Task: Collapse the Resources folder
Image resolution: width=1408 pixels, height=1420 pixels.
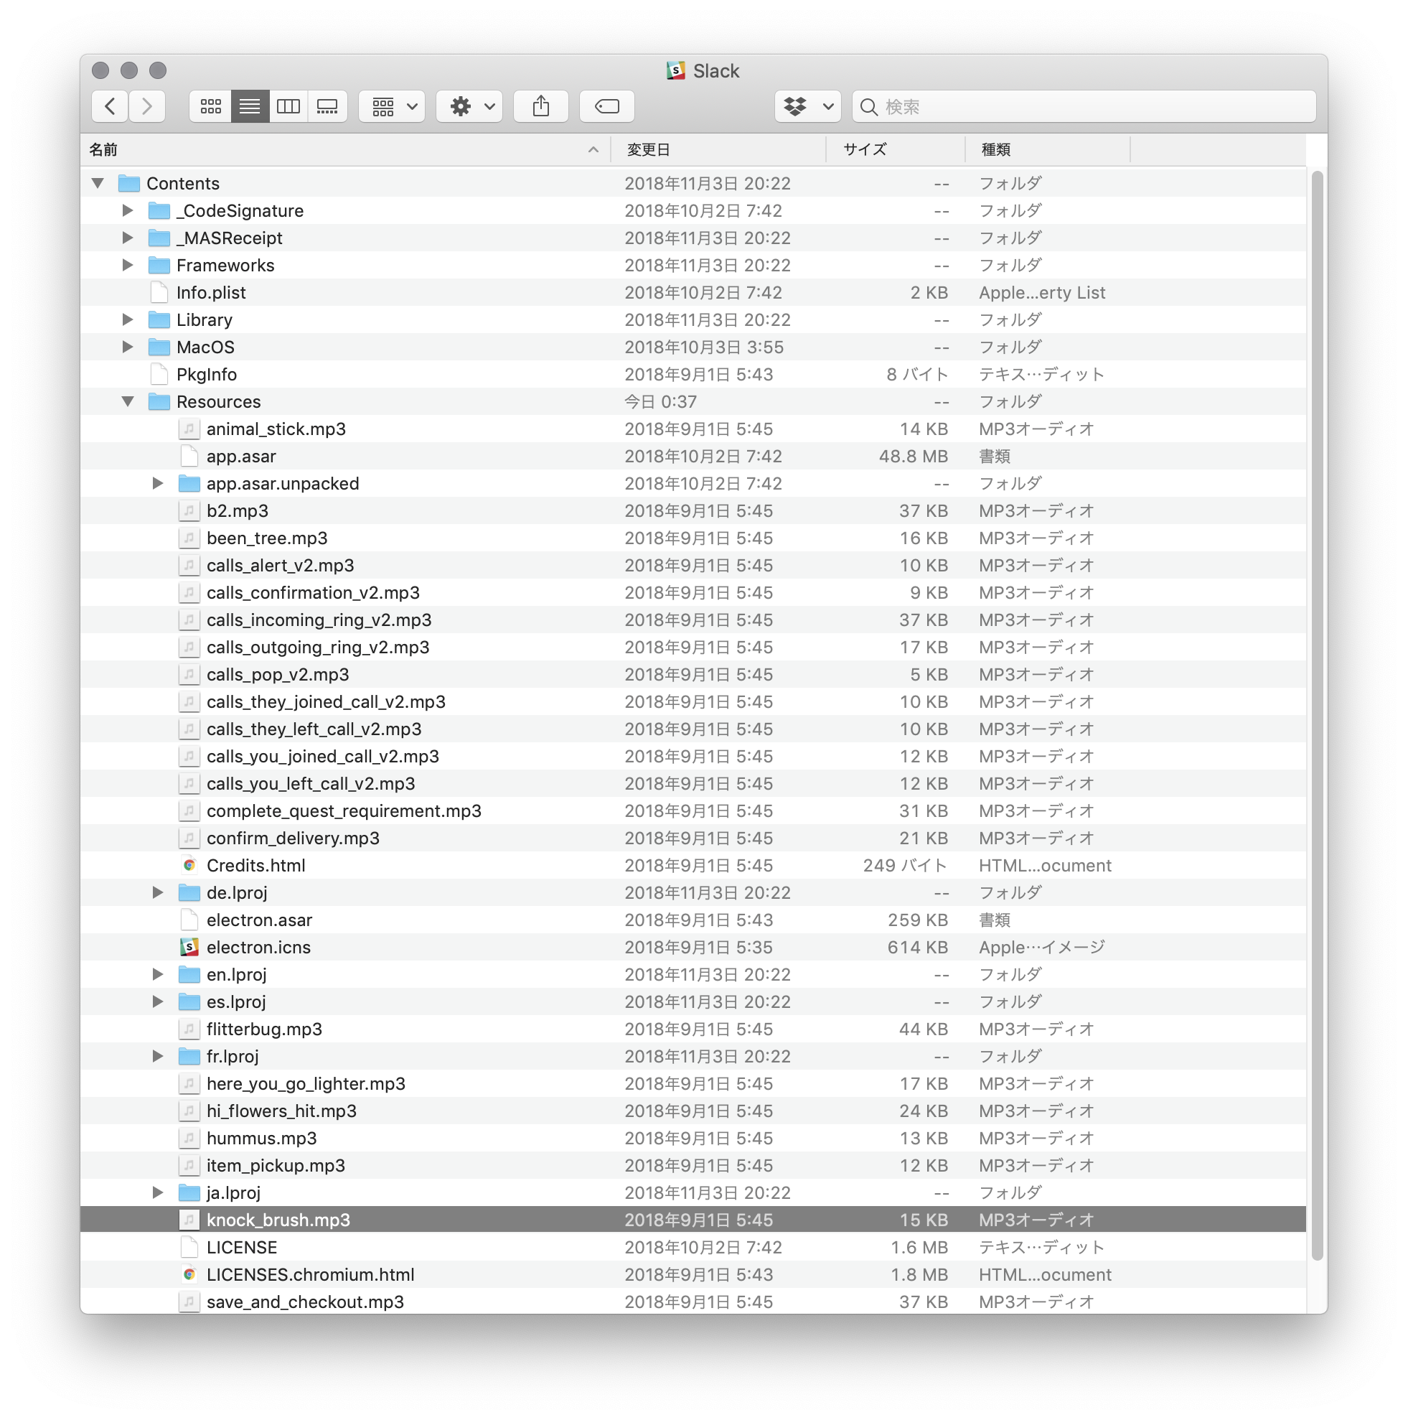Action: click(x=128, y=401)
